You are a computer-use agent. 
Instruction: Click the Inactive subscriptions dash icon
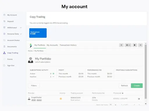pos(53,77)
